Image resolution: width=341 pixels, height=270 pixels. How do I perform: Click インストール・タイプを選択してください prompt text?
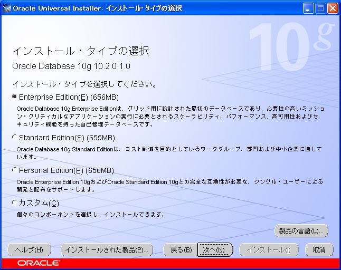pos(84,84)
